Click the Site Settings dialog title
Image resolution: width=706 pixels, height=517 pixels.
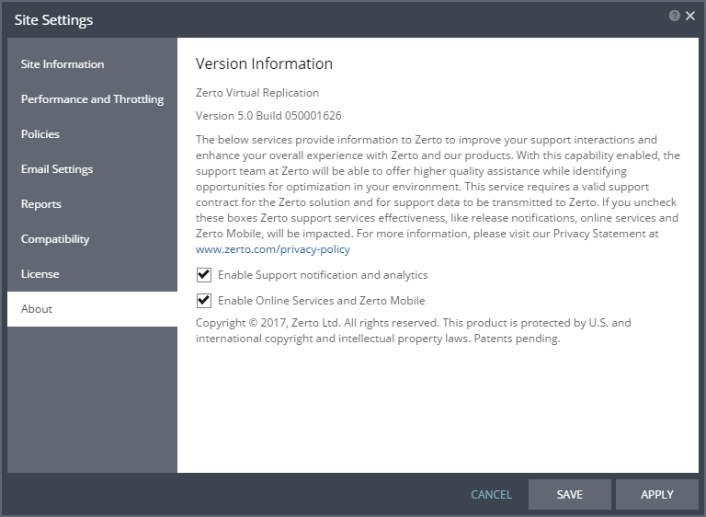[x=53, y=20]
